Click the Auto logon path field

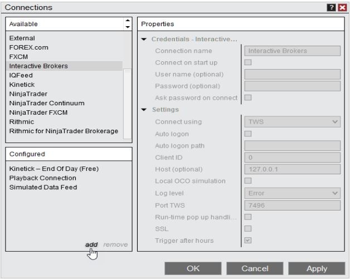tap(293, 146)
